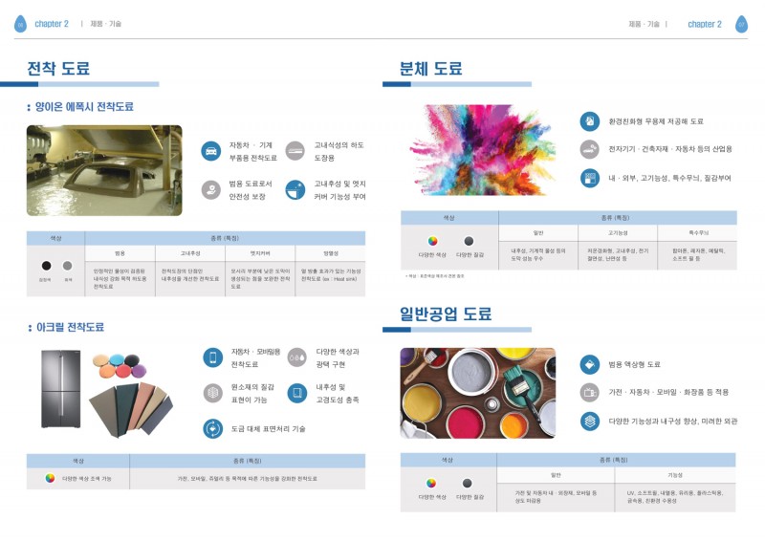Click the gray icon beside 전자기기 · 건축자재 · 자동차 등의 산업용
Viewport: 765px width, 541px height.
(590, 149)
